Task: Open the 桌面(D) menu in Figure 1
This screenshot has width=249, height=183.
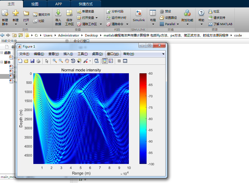Action: tap(97, 54)
